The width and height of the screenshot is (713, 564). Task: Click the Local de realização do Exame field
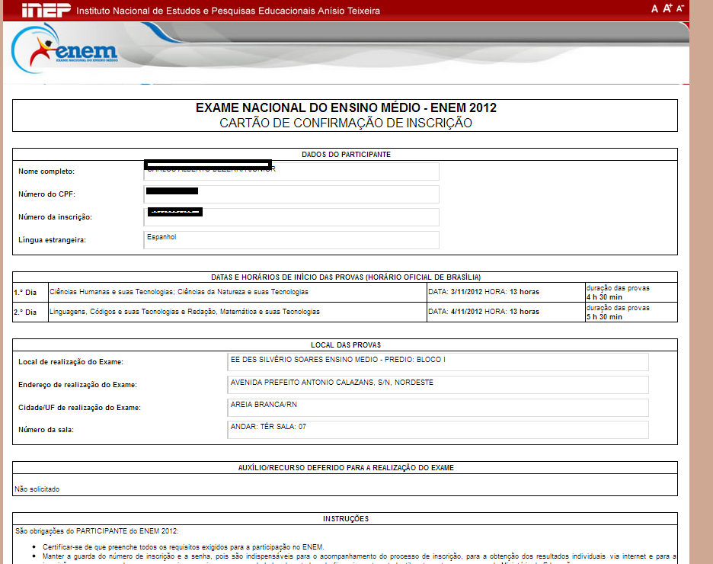(x=438, y=362)
